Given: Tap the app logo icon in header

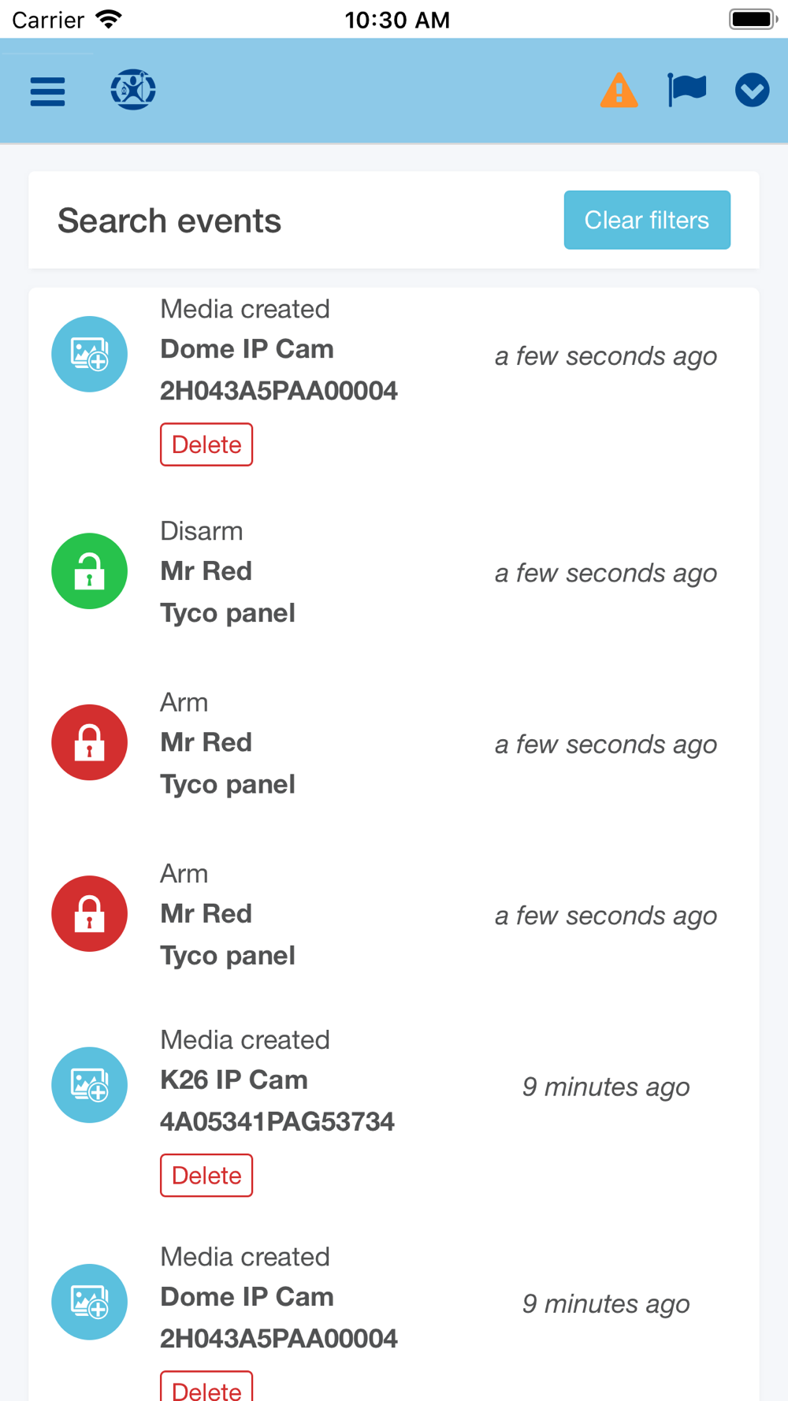Looking at the screenshot, I should tap(132, 90).
